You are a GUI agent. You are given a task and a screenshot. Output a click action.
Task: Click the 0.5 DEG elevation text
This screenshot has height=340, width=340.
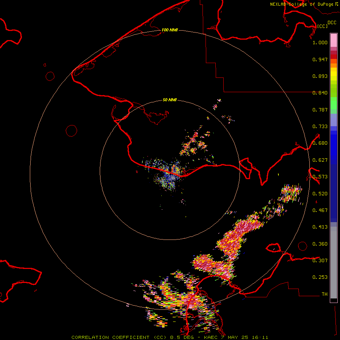coord(182,337)
